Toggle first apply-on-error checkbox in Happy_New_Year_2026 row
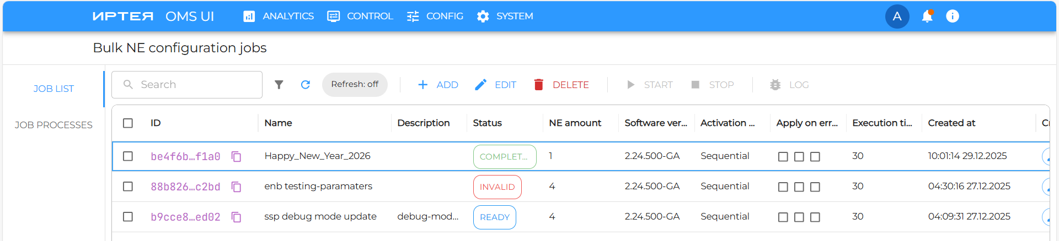This screenshot has width=1059, height=241. point(783,157)
